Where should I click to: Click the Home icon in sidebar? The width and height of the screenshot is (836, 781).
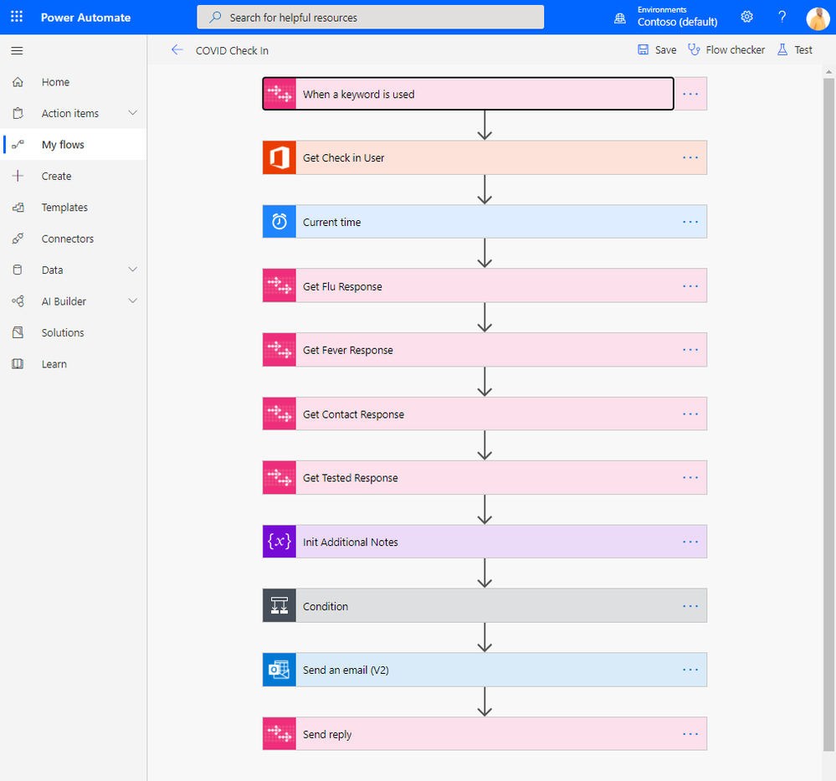point(18,82)
